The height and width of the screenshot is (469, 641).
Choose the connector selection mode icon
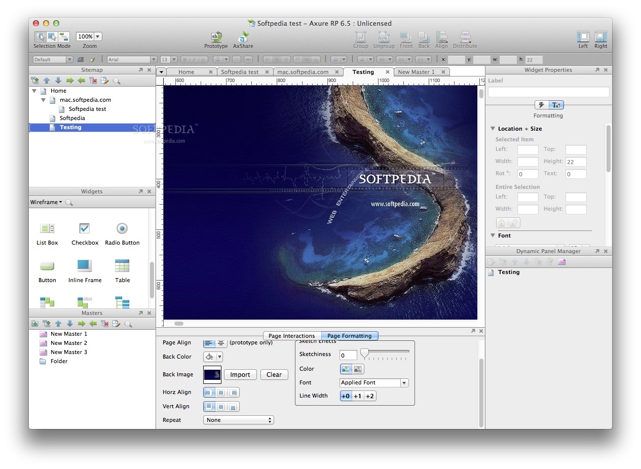[x=64, y=36]
